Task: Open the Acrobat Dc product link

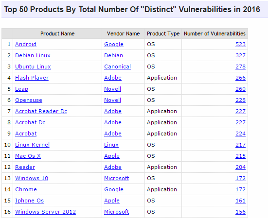Action: coord(30,122)
